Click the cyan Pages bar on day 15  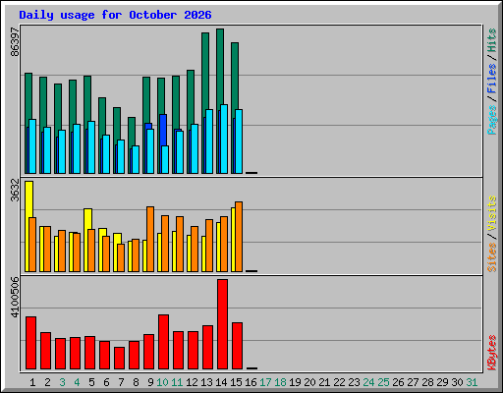[239, 141]
